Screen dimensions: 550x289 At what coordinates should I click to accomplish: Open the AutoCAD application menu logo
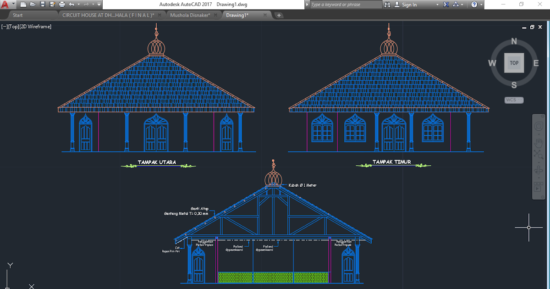5,5
